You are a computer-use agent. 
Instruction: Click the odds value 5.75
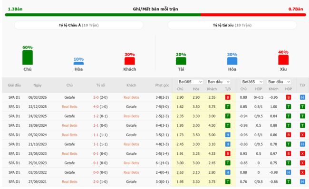click(x=212, y=107)
